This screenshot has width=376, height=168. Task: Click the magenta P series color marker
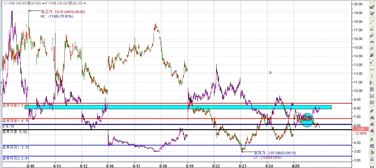click(x=85, y=3)
